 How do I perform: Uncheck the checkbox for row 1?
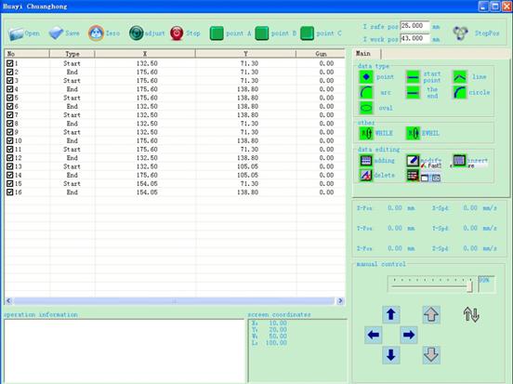[10, 63]
